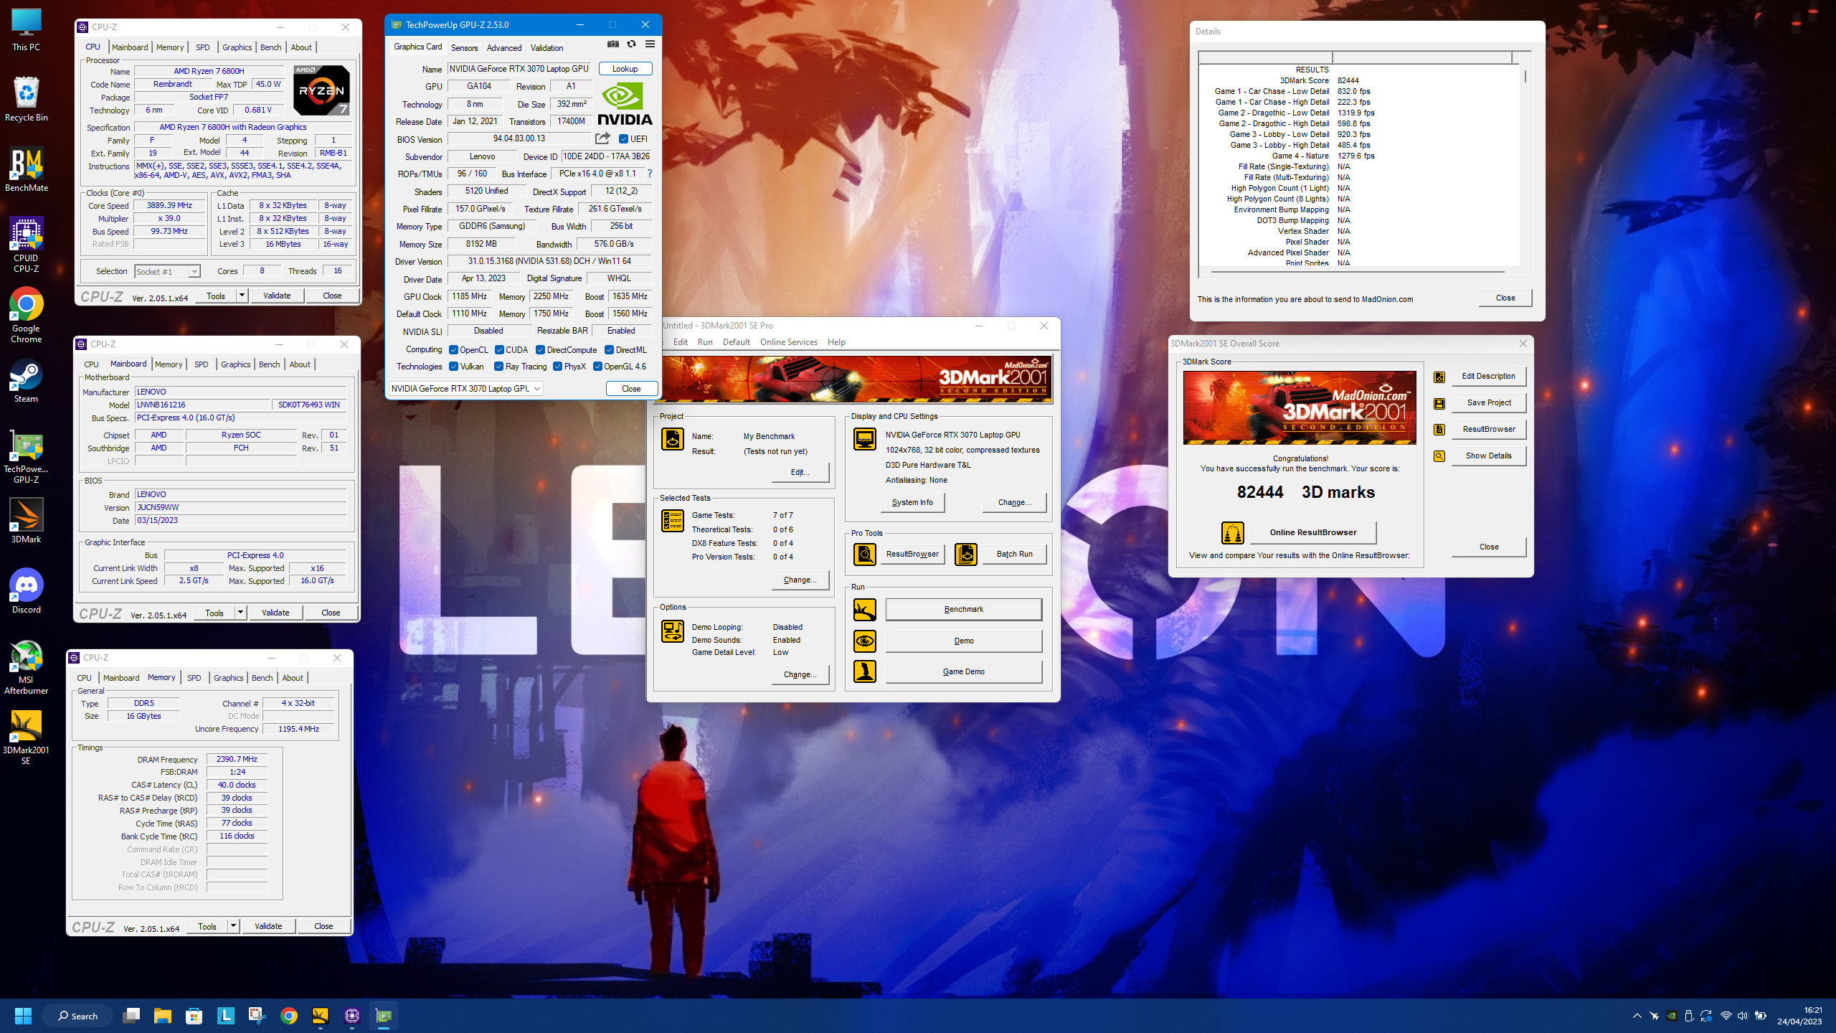The height and width of the screenshot is (1033, 1836).
Task: Expand Tools dropdown arrow in top CPU-Z window
Action: coord(242,296)
